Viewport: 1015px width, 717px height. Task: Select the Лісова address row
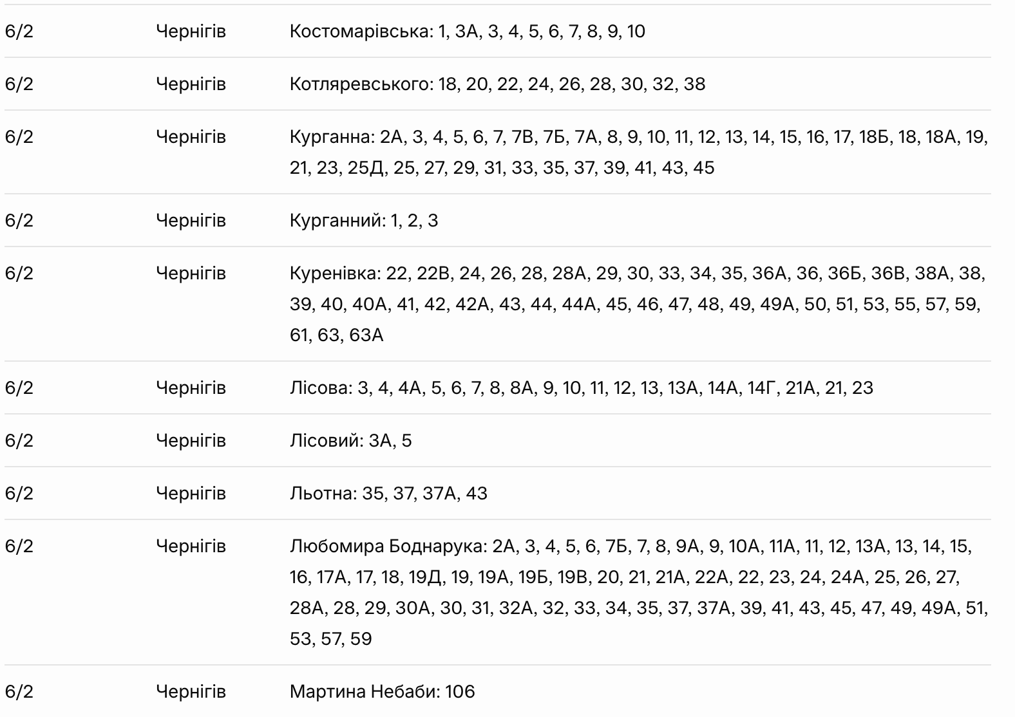(497, 388)
